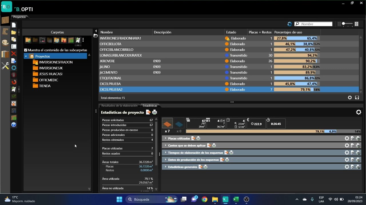
Task: Open the edge banding tape roll section
Action: click(5, 43)
